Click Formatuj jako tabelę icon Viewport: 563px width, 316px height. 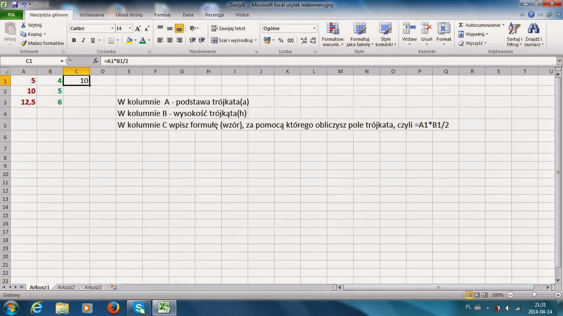click(359, 28)
